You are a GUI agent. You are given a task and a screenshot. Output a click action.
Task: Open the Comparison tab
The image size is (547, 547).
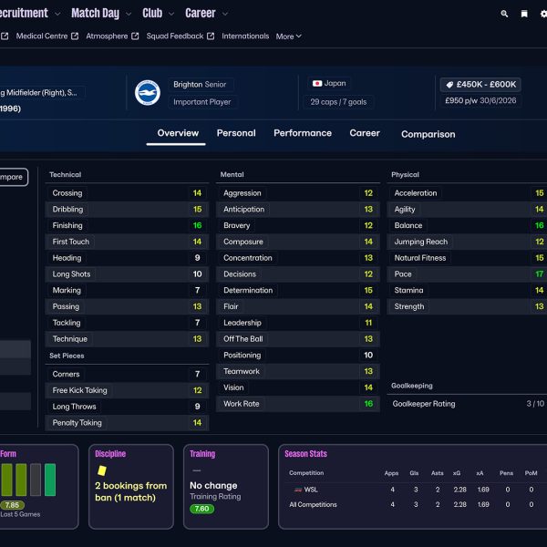[x=428, y=134]
